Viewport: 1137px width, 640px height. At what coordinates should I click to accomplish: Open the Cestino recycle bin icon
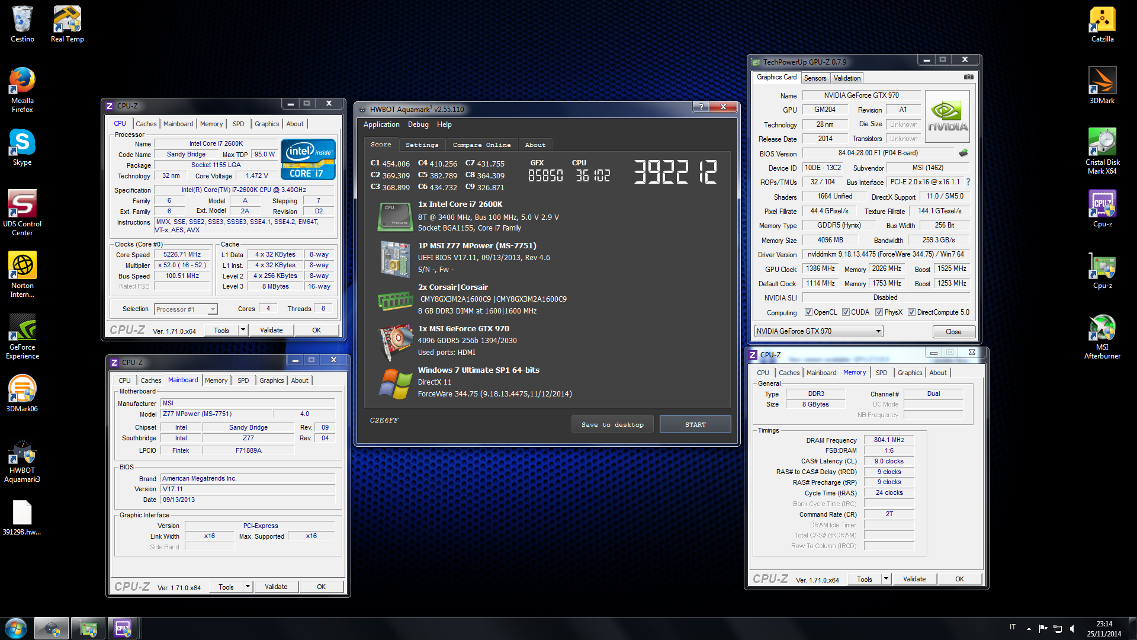(x=22, y=24)
